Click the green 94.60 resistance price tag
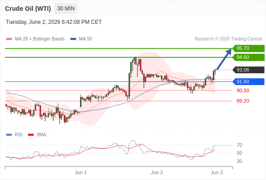Viewport: 266px width, 180px height. click(x=248, y=57)
